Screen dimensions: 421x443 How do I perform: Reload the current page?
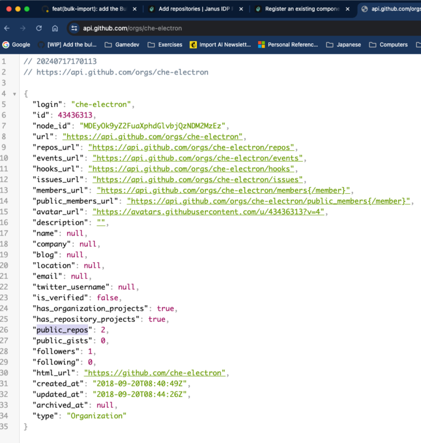pos(39,28)
